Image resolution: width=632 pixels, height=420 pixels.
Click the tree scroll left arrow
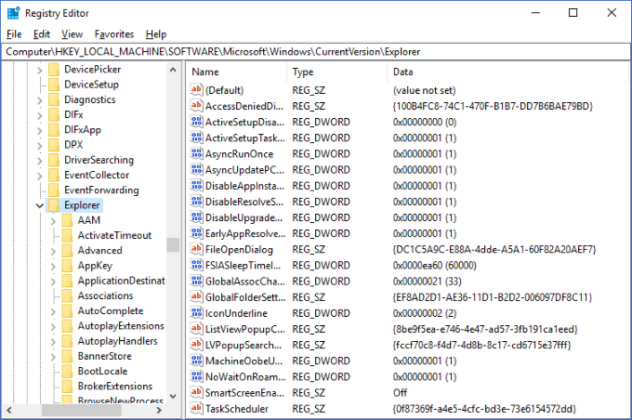click(9, 411)
